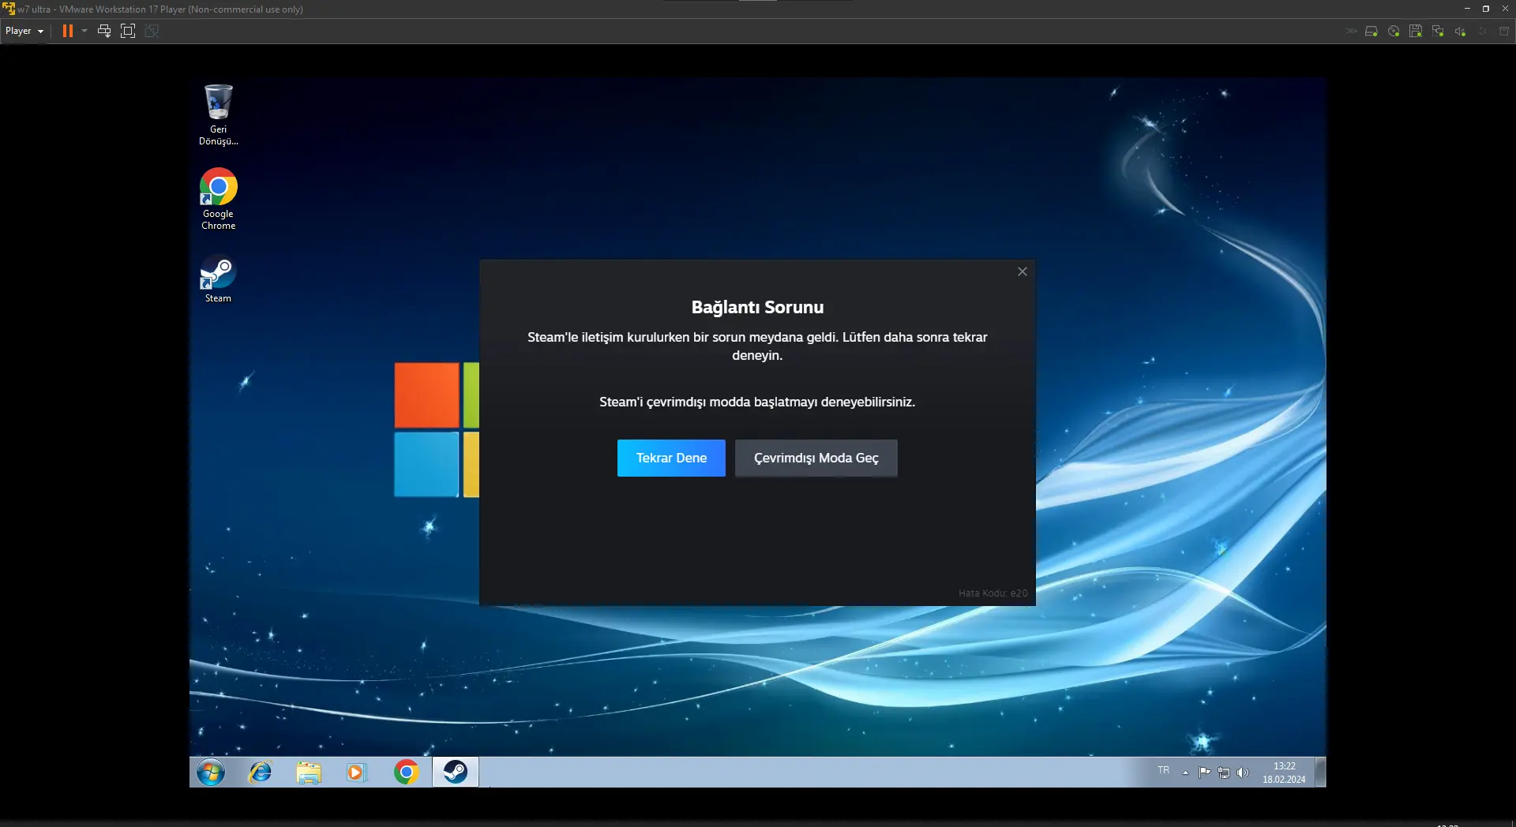Click the floppy drive device icon
1516x827 pixels.
click(1416, 31)
